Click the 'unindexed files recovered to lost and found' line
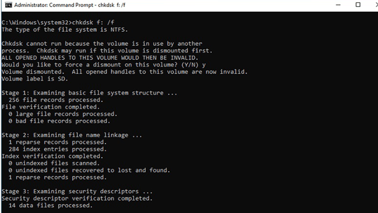 pos(89,170)
